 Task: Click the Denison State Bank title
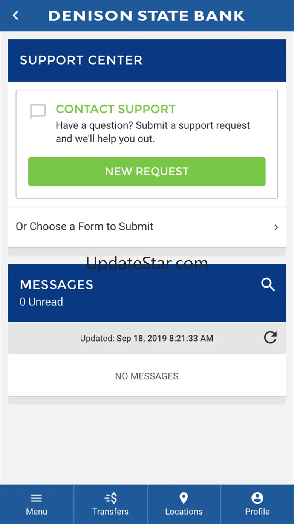pyautogui.click(x=147, y=16)
